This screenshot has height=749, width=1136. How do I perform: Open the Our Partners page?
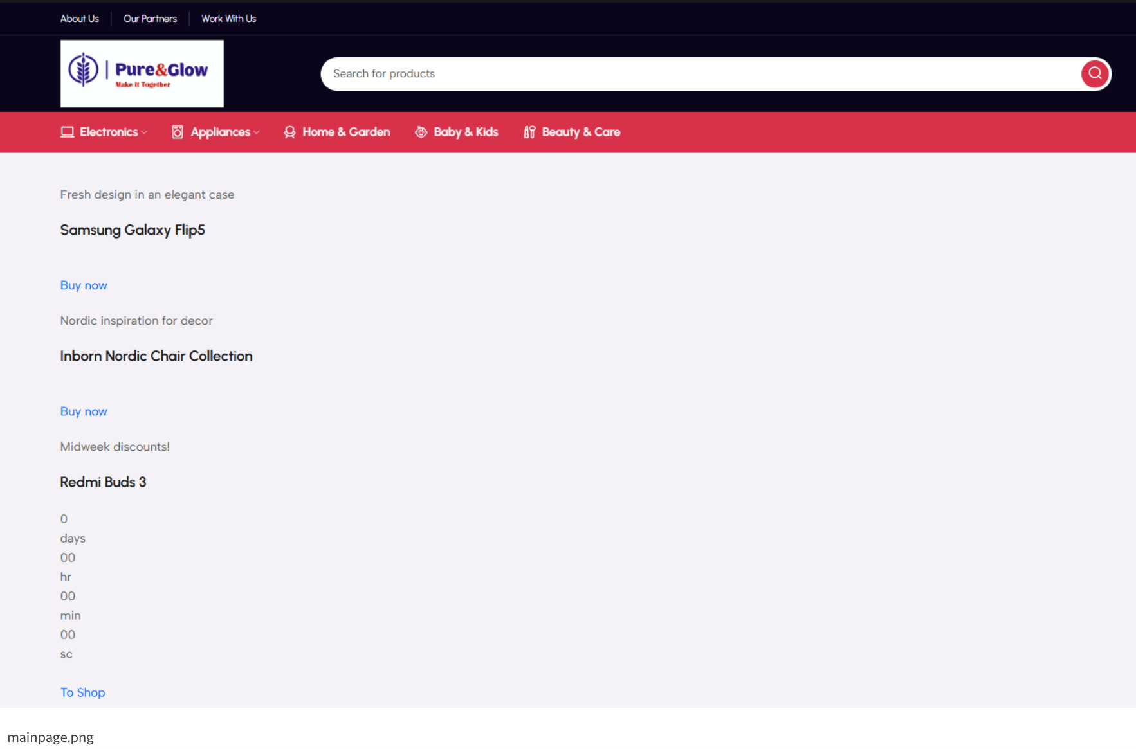click(150, 19)
